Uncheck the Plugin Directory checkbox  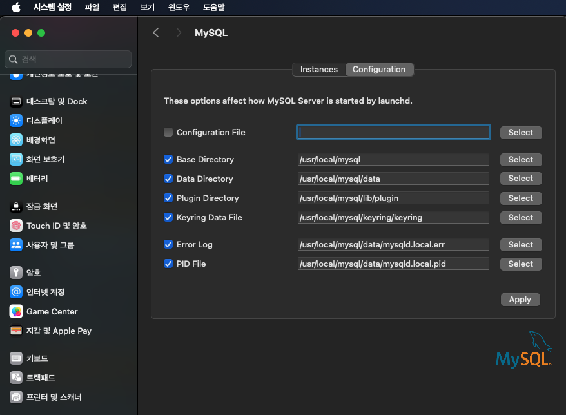168,198
